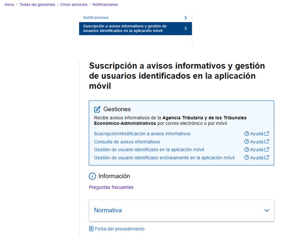Expand the Normativa section
Screen dimensions: 281x236
click(181, 210)
